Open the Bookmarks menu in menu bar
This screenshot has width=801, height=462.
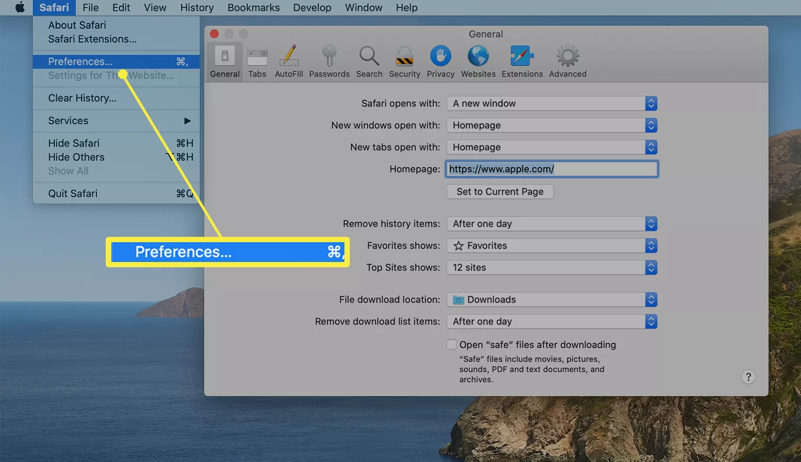[253, 7]
